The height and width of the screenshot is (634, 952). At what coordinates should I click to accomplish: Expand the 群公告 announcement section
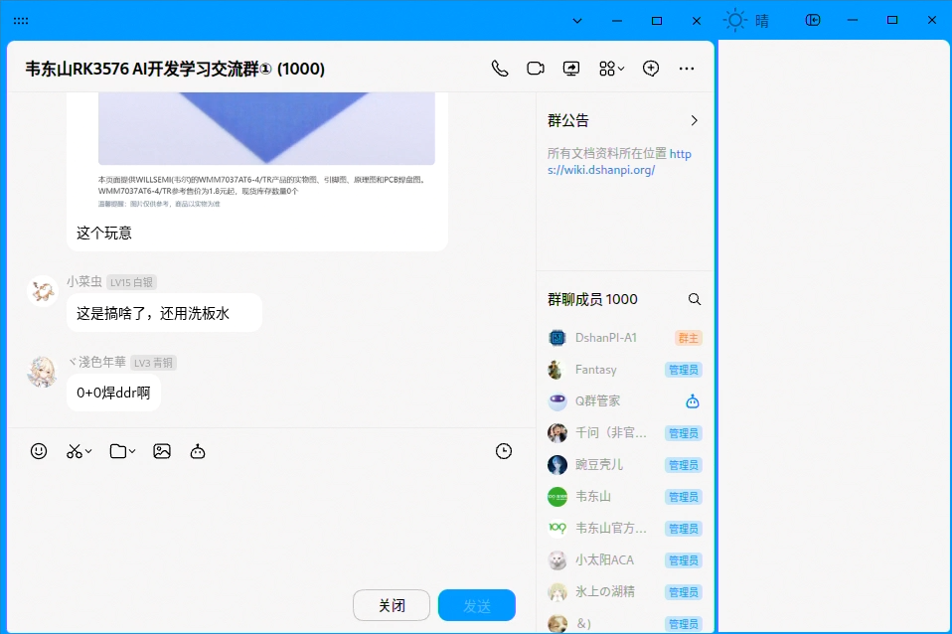coord(696,119)
